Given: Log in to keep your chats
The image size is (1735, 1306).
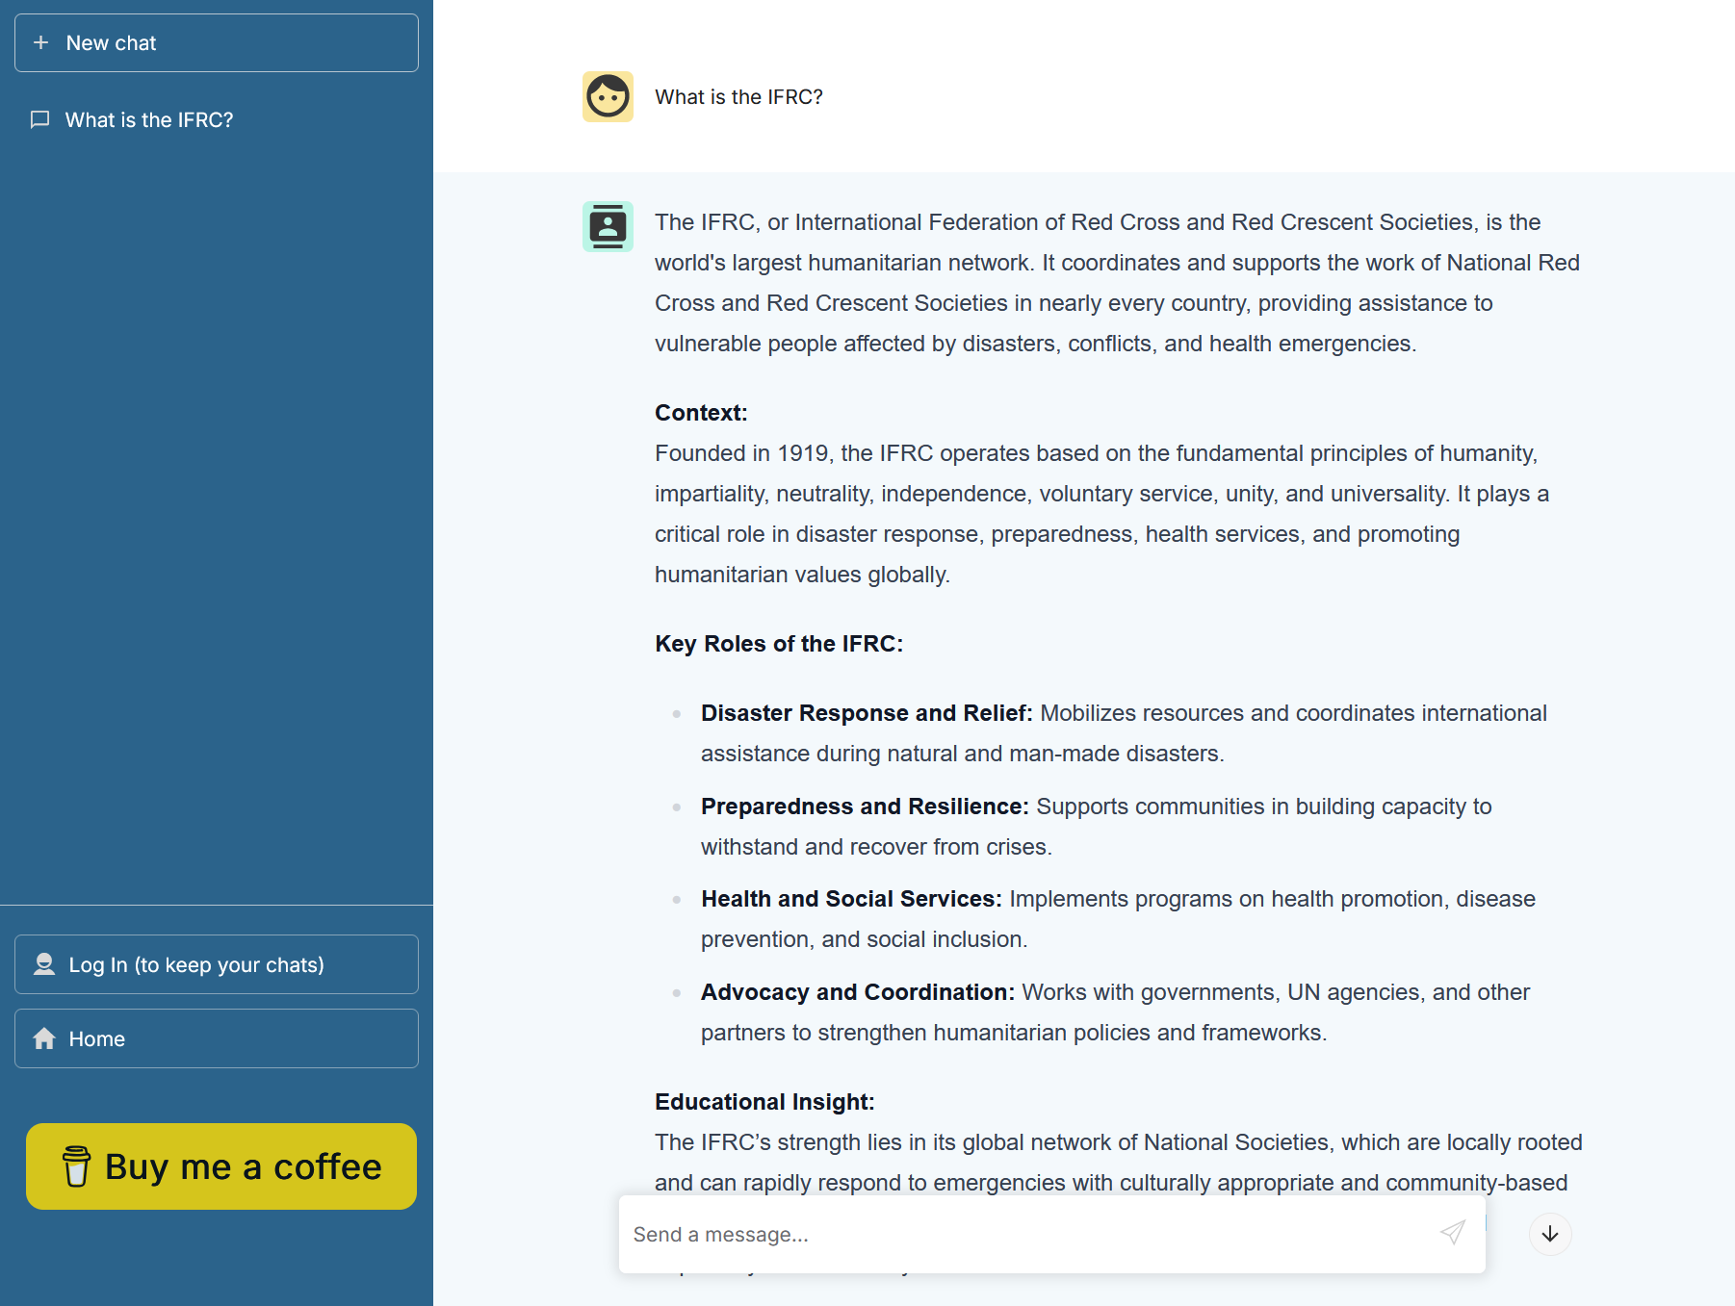Looking at the screenshot, I should pos(217,964).
